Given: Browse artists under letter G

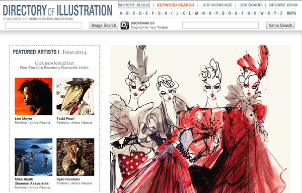Looking at the screenshot, I should coord(159,13).
